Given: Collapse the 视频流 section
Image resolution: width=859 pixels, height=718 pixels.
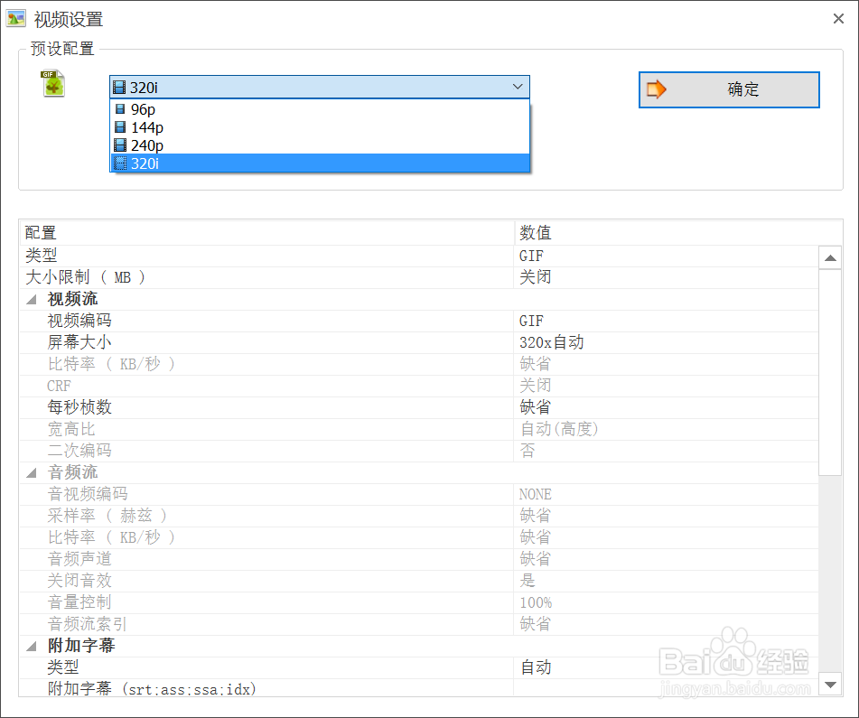Looking at the screenshot, I should click(32, 299).
